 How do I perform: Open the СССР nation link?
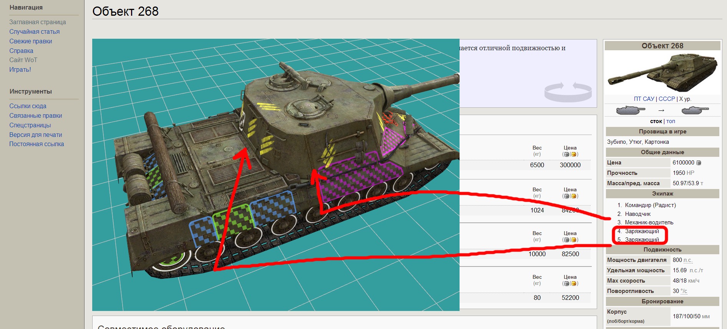pyautogui.click(x=667, y=99)
